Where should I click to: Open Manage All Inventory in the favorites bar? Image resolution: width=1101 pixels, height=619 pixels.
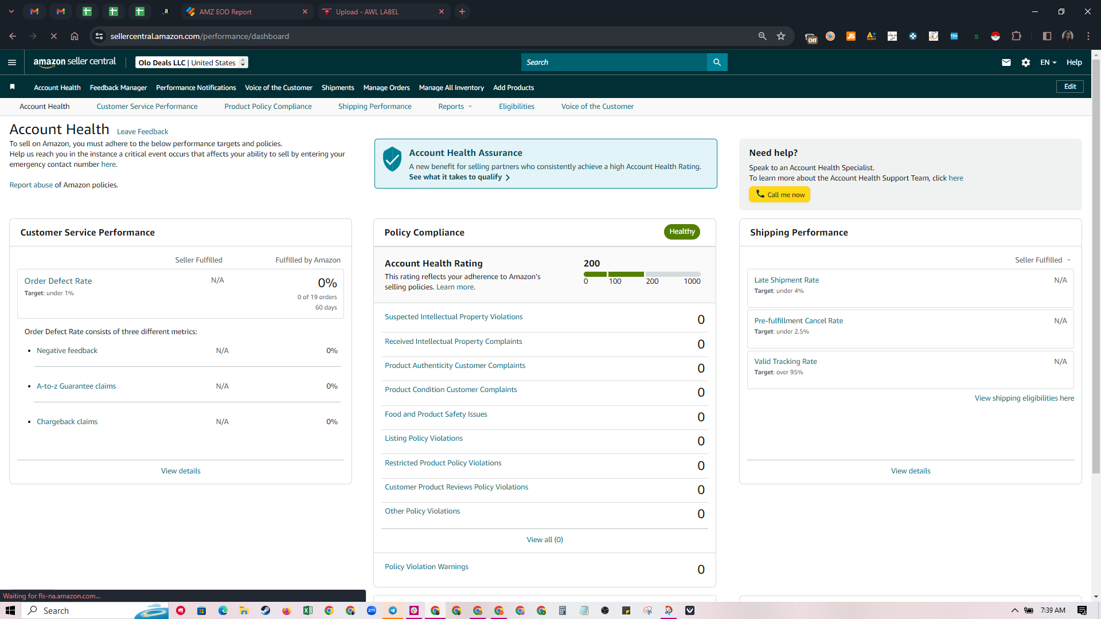point(451,88)
